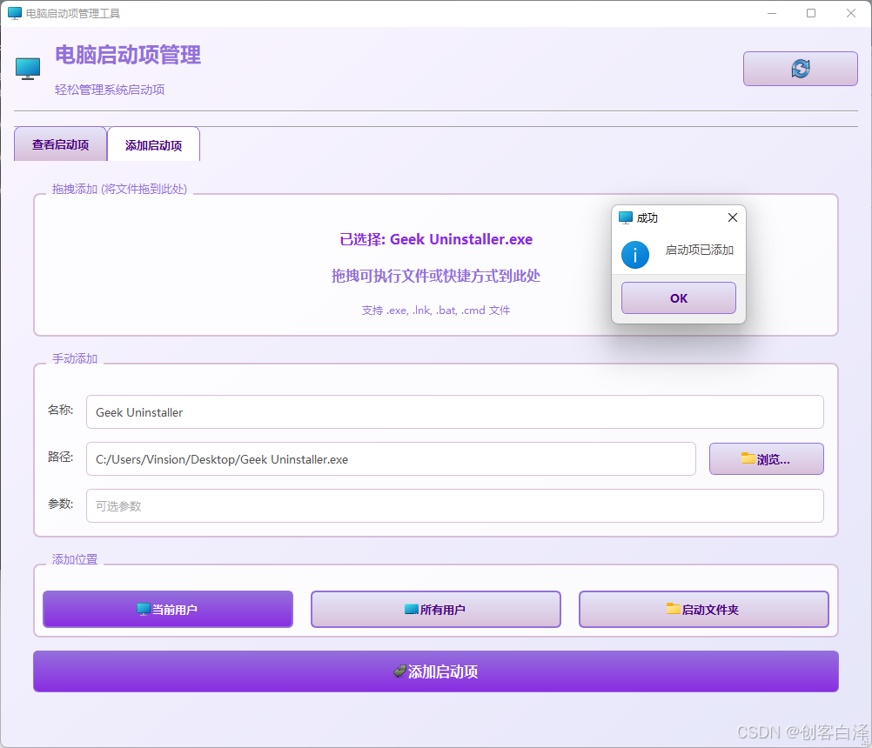
Task: Click into the 名称 input field
Action: (455, 411)
